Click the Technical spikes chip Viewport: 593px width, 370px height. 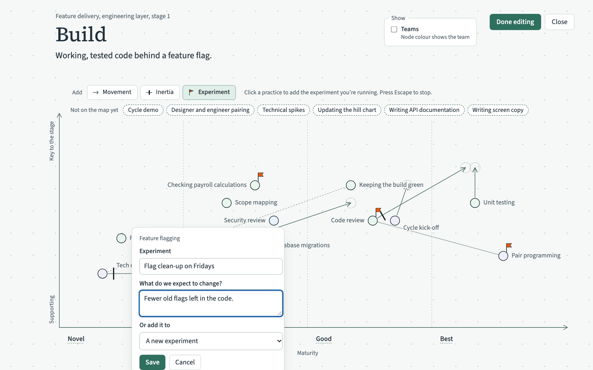284,110
